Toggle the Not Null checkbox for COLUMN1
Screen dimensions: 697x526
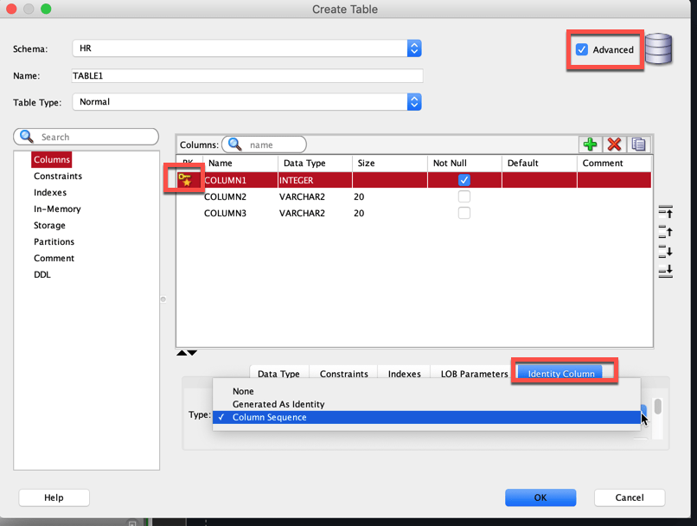point(464,179)
